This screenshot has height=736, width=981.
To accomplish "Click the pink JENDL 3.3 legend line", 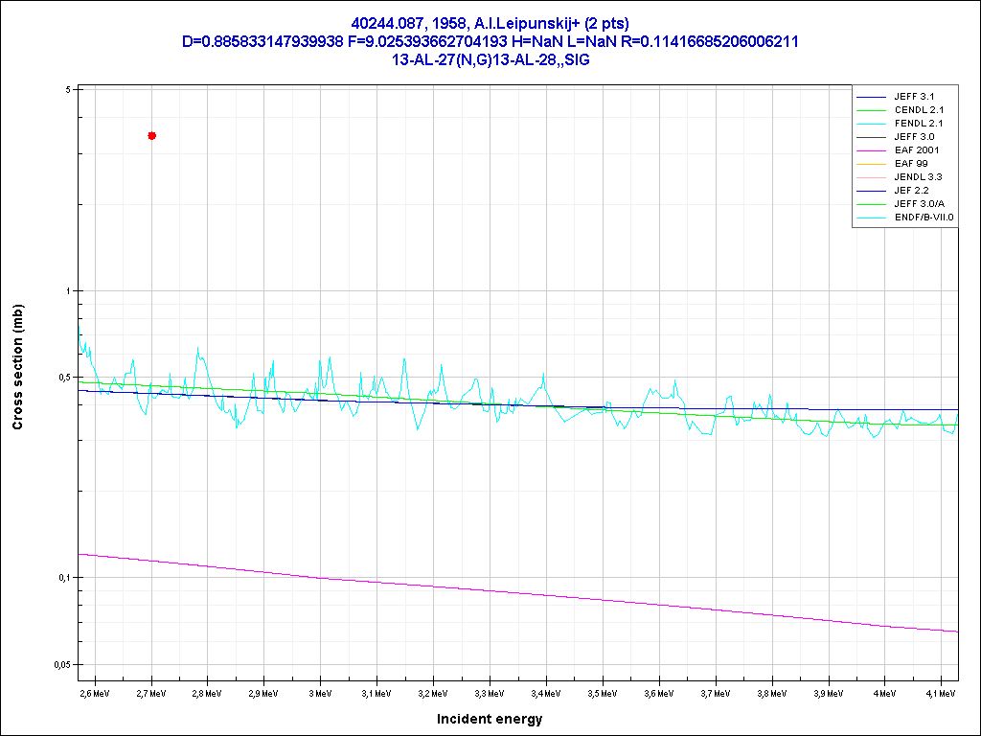I will pyautogui.click(x=871, y=177).
